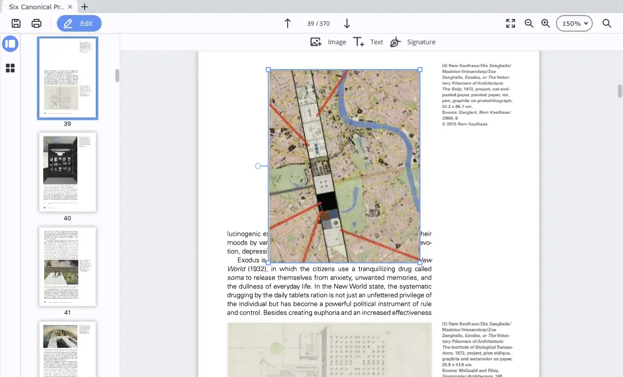Go to next page with down arrow
623x377 pixels.
[346, 23]
